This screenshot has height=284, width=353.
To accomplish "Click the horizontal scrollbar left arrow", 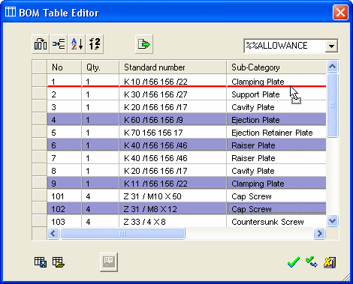I will 53,234.
